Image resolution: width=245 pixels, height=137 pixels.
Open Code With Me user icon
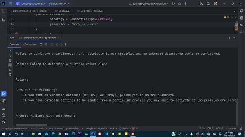201,3
